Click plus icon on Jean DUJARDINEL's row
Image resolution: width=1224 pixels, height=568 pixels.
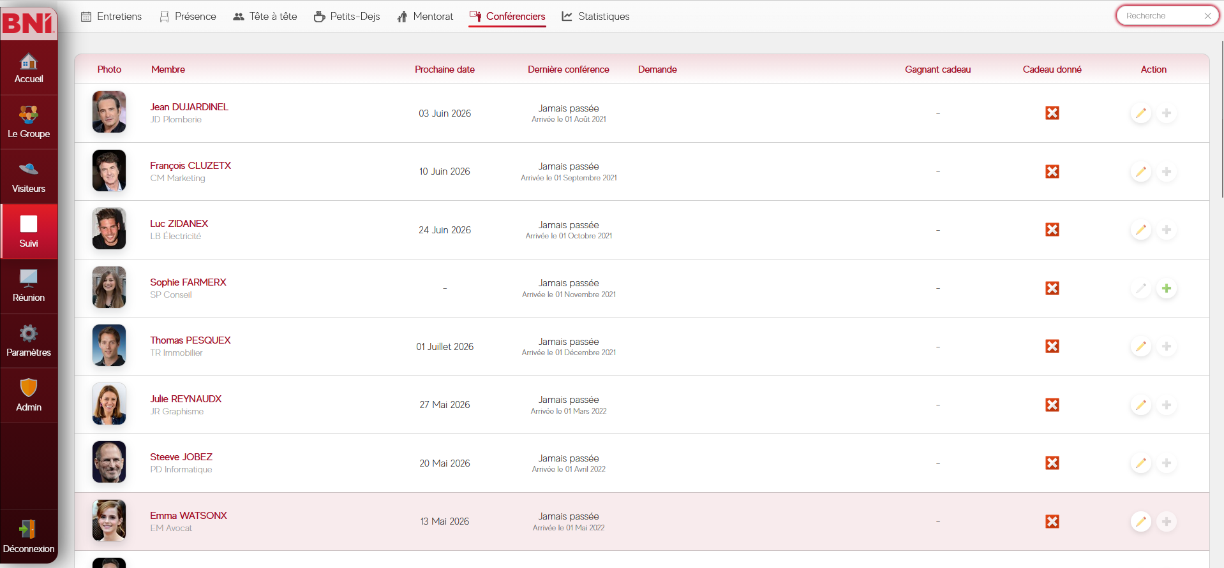tap(1167, 113)
